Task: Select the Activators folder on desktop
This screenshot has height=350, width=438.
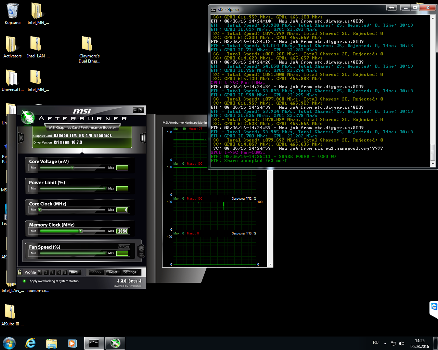Action: tap(12, 47)
